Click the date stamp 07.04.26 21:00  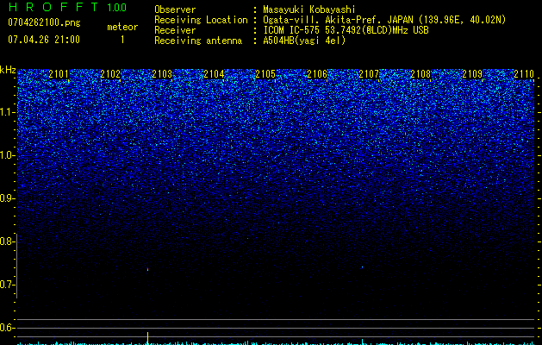tap(44, 40)
